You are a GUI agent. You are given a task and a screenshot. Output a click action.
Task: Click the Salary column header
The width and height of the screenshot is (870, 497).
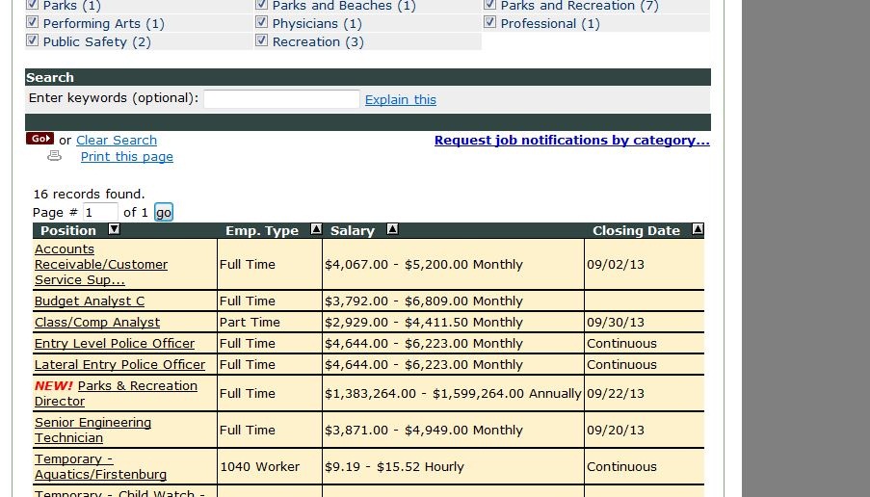click(x=353, y=231)
